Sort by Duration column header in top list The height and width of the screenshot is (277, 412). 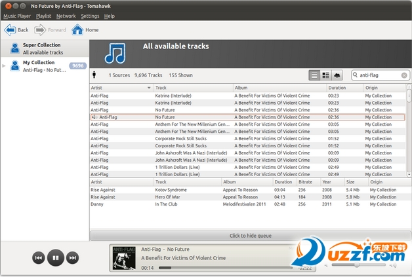tap(345, 88)
